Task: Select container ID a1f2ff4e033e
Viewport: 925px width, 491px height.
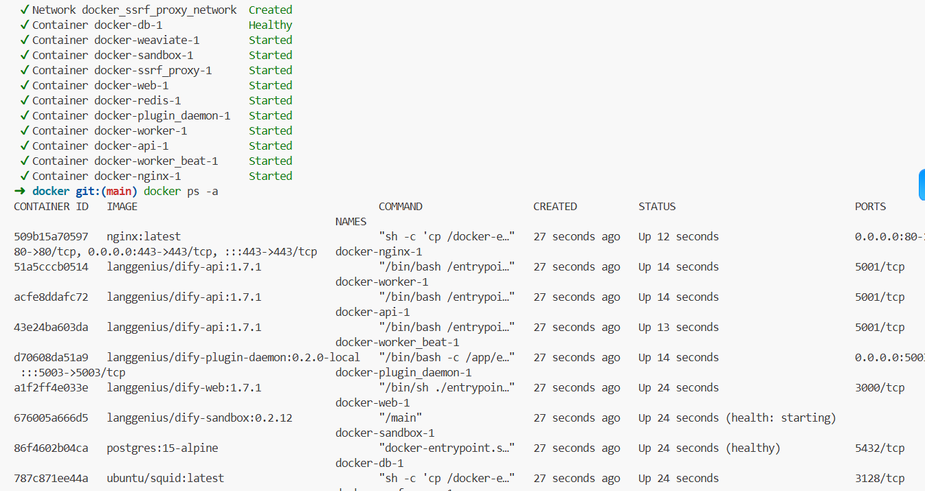Action: (51, 388)
